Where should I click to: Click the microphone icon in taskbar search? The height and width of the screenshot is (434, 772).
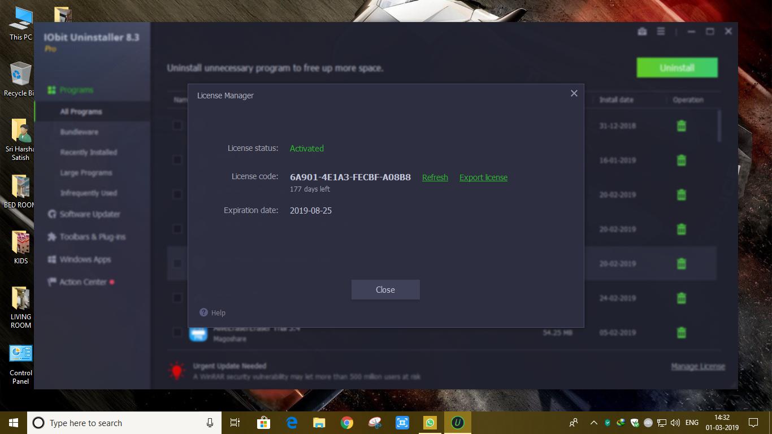[210, 423]
